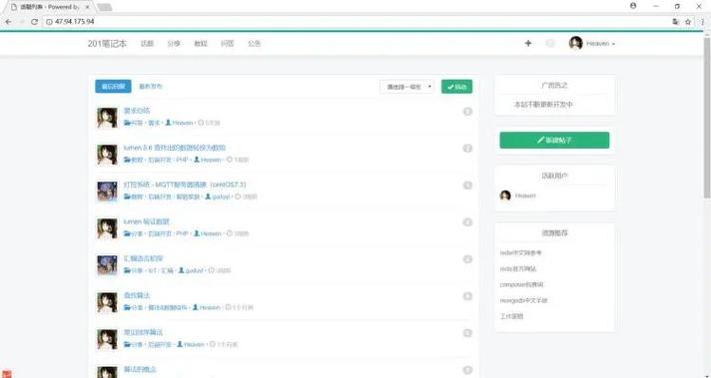The height and width of the screenshot is (378, 711).
Task: Open the 教程 nav item
Action: [x=201, y=44]
